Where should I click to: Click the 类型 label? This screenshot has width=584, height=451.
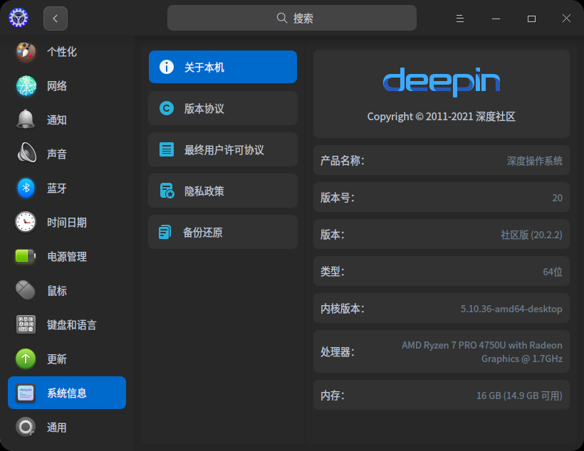point(333,272)
